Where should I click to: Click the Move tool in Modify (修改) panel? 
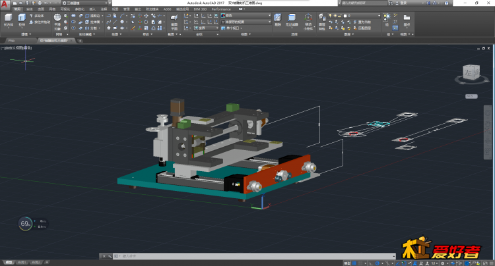[146, 16]
